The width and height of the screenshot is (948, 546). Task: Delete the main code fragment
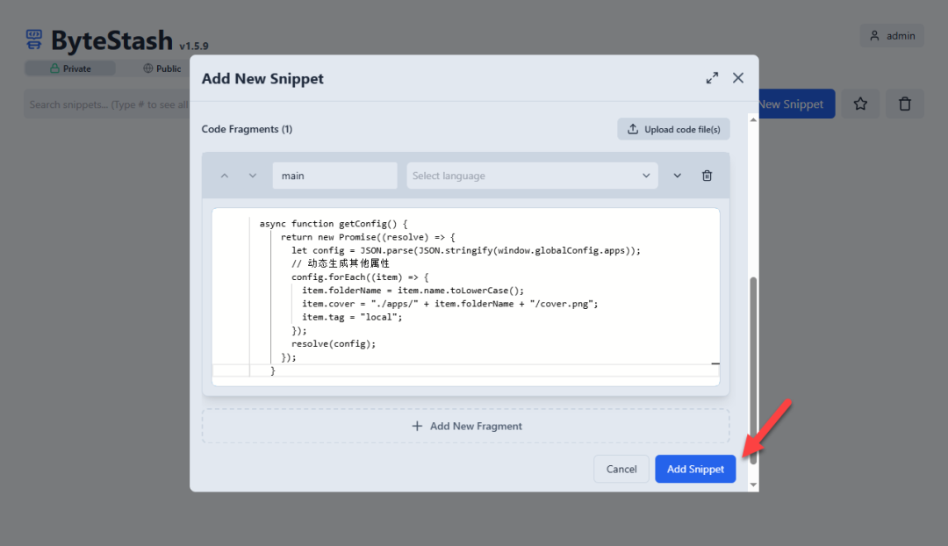(707, 176)
